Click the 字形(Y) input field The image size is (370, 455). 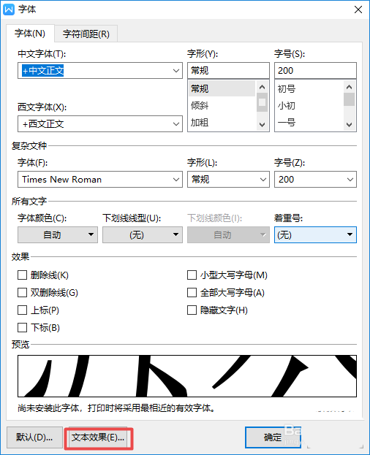coord(228,71)
